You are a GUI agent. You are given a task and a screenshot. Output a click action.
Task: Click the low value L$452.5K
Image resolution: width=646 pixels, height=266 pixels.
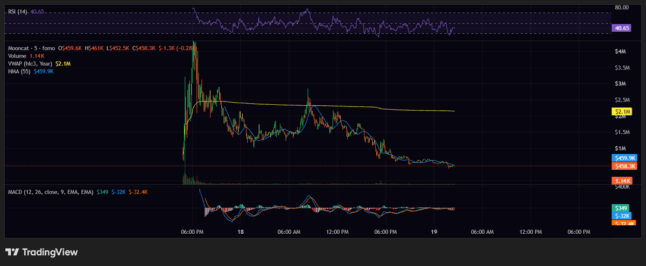tap(118, 48)
